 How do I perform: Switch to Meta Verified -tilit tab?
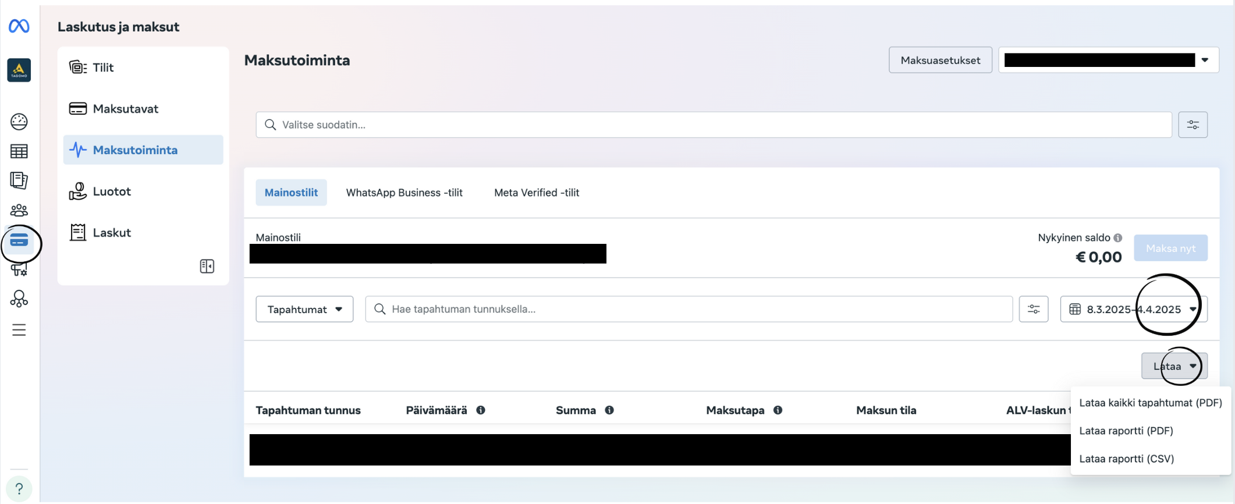coord(536,193)
